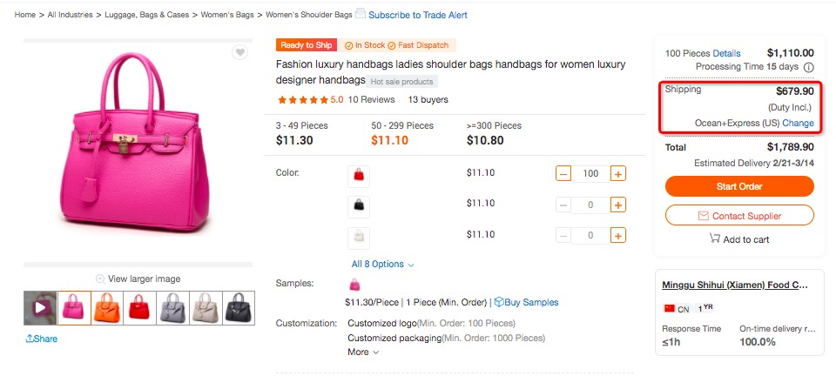Increase quantity of red bag with plus

[x=618, y=174]
